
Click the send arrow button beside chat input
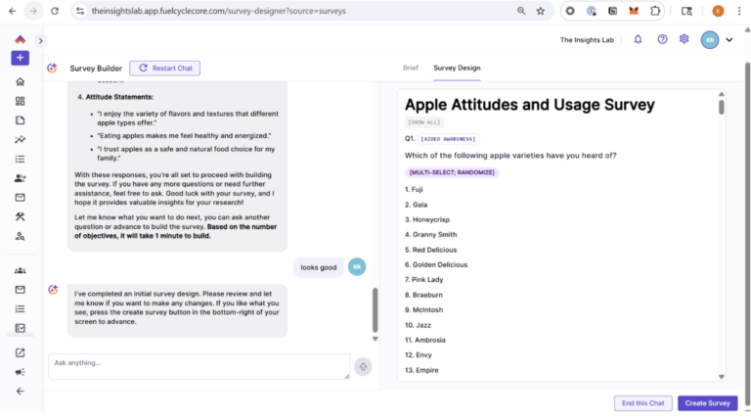pyautogui.click(x=363, y=366)
